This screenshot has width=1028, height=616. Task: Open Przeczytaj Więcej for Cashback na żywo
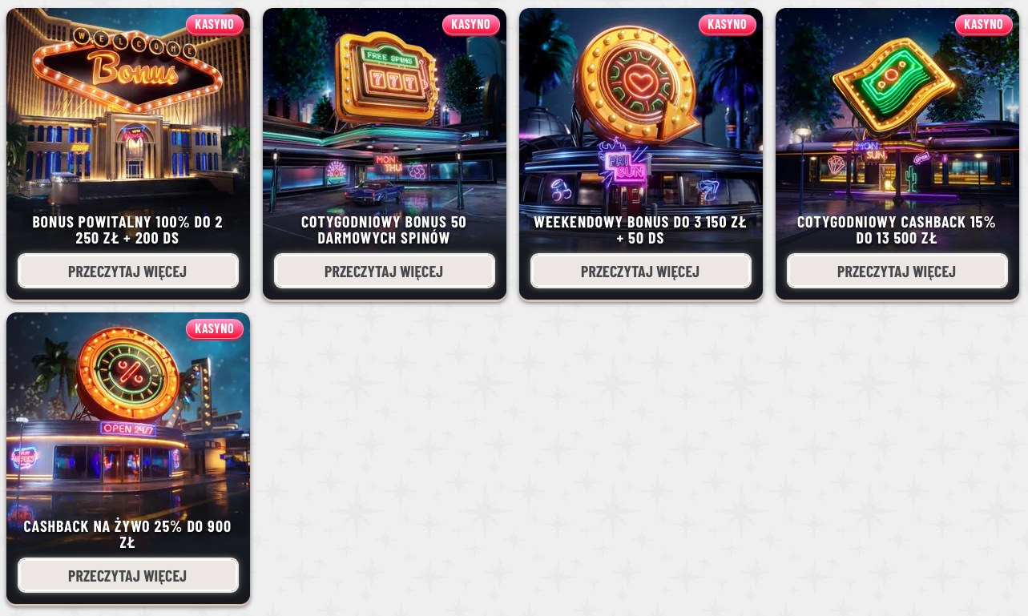[x=128, y=576]
